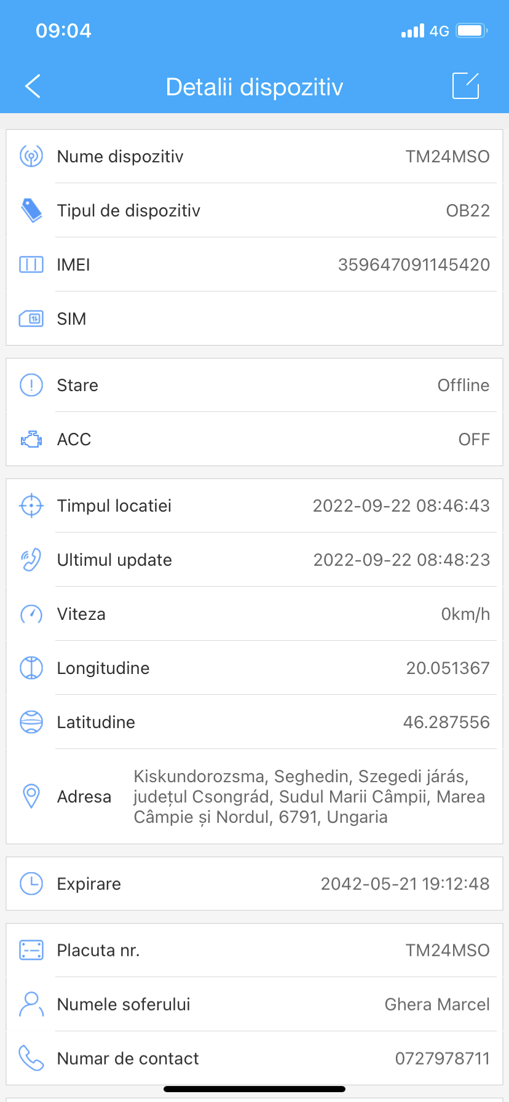The height and width of the screenshot is (1102, 509).
Task: Tap the address map pin icon
Action: pos(31,796)
